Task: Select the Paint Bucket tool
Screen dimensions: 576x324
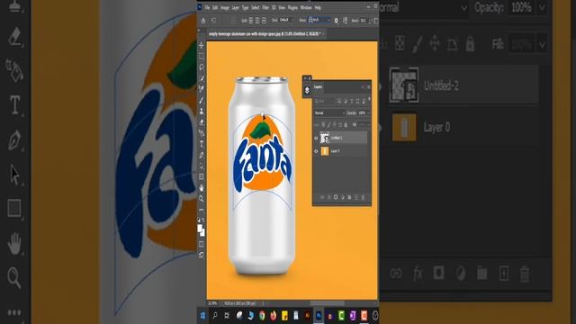Action: 202,133
